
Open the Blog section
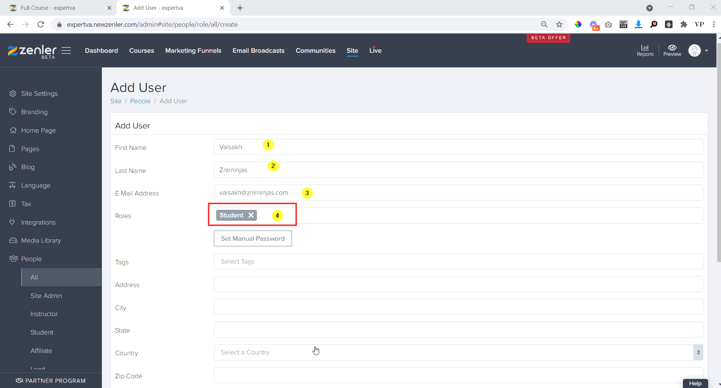tap(28, 167)
